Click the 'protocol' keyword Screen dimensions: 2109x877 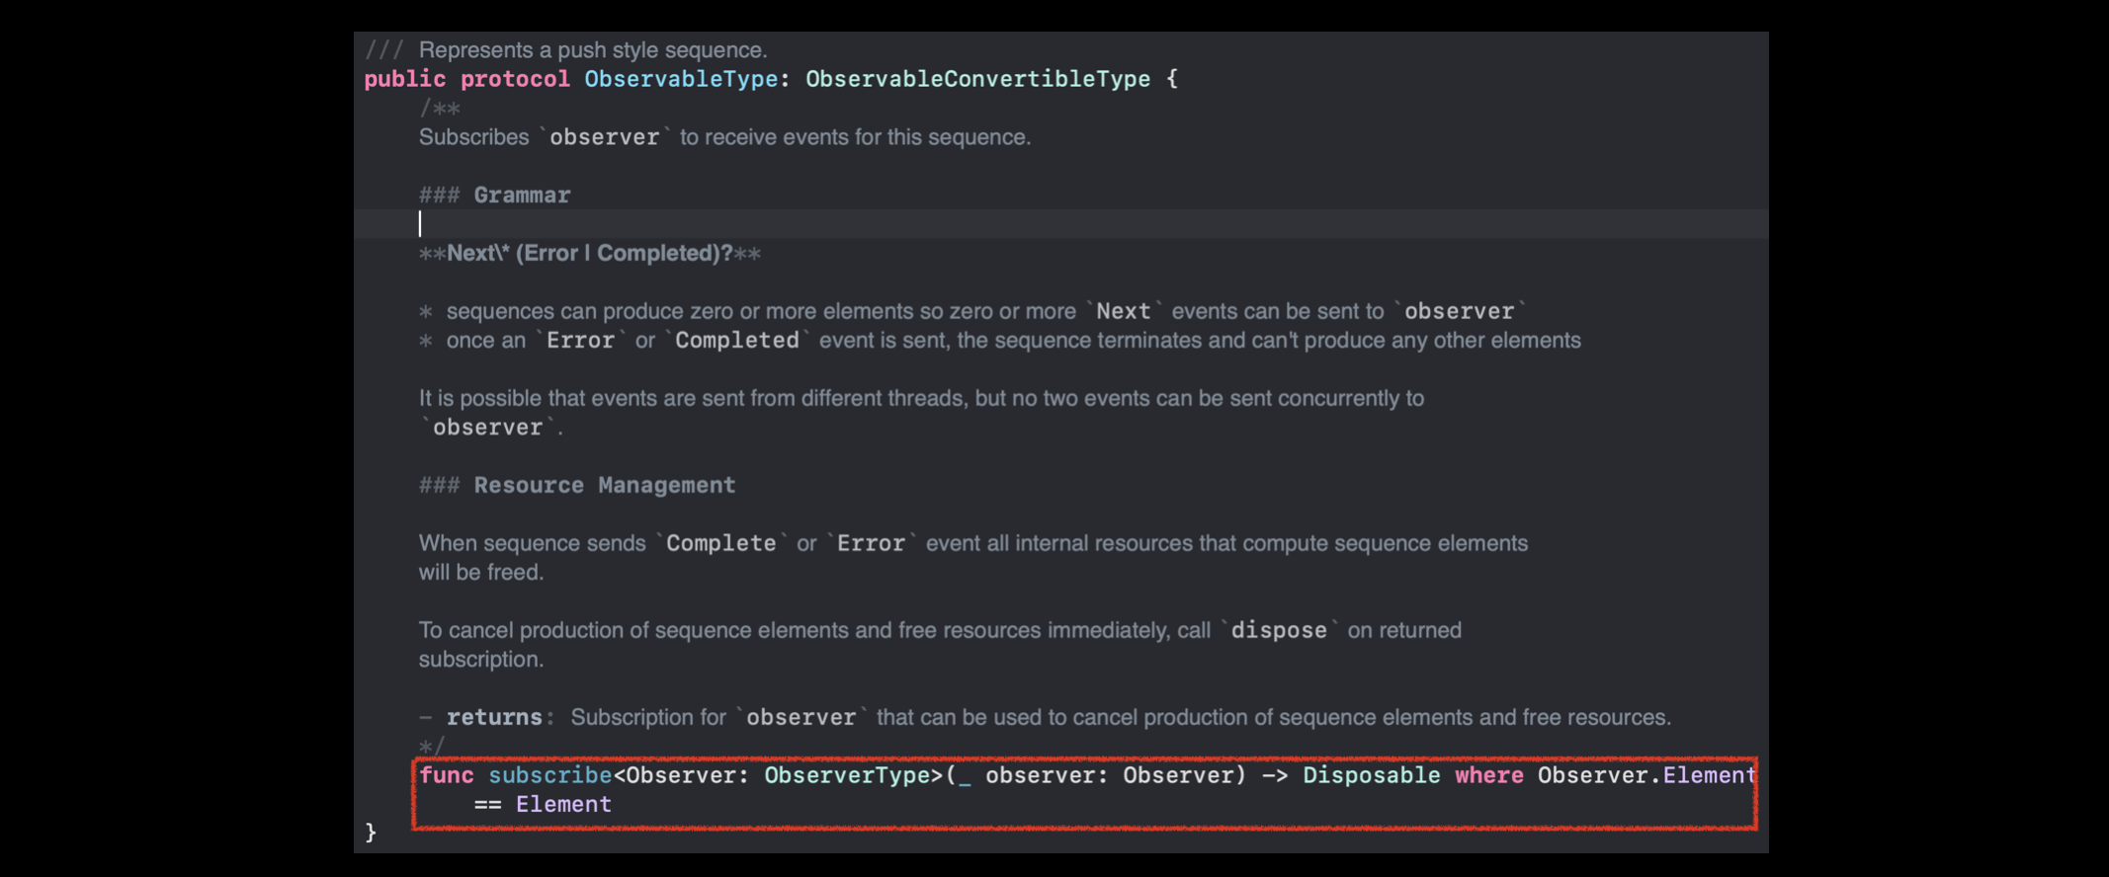515,79
